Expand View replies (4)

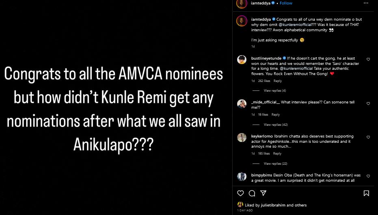pyautogui.click(x=275, y=90)
